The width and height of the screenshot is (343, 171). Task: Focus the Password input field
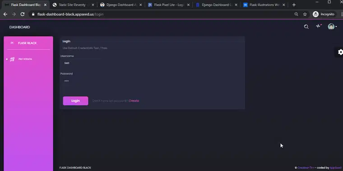(81, 81)
